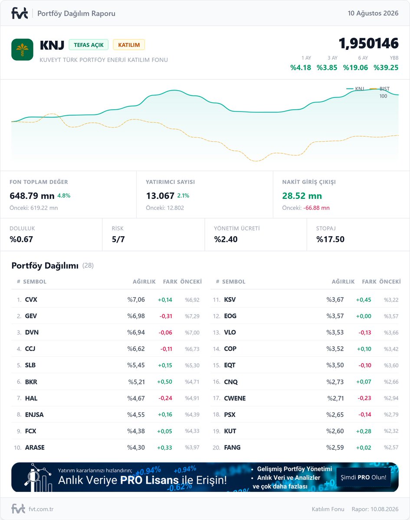Click the GEV weight %6,98
The width and height of the screenshot is (410, 520).
[136, 316]
